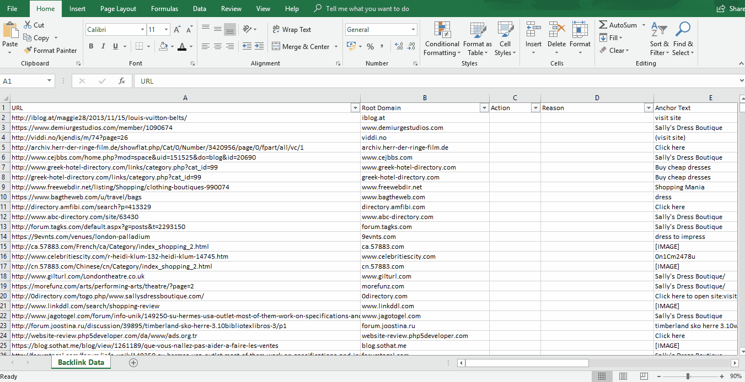Apply red font color A

pos(182,47)
